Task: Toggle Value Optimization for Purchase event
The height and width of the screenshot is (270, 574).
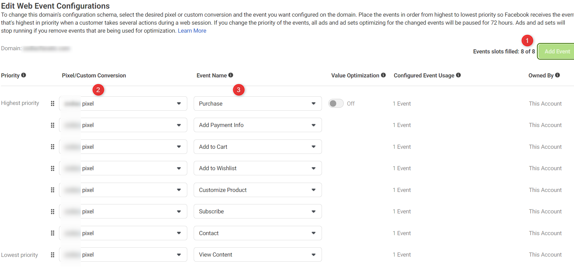Action: (336, 104)
